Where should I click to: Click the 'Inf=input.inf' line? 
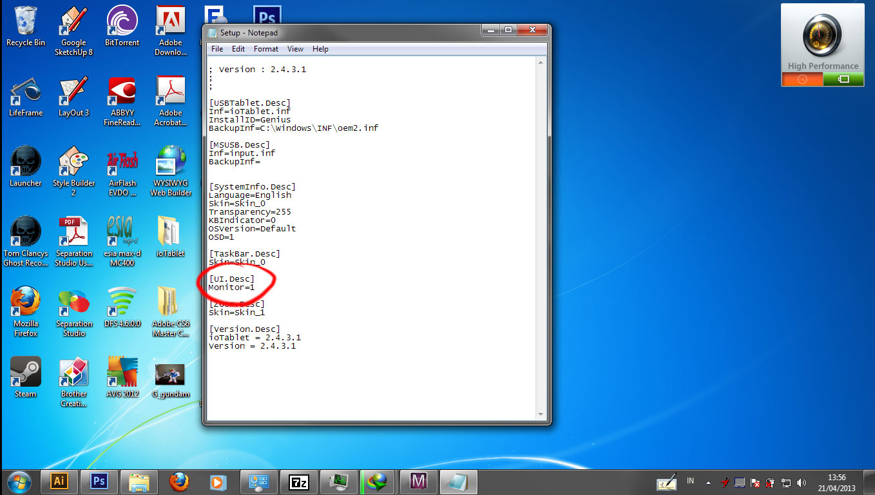[x=242, y=153]
